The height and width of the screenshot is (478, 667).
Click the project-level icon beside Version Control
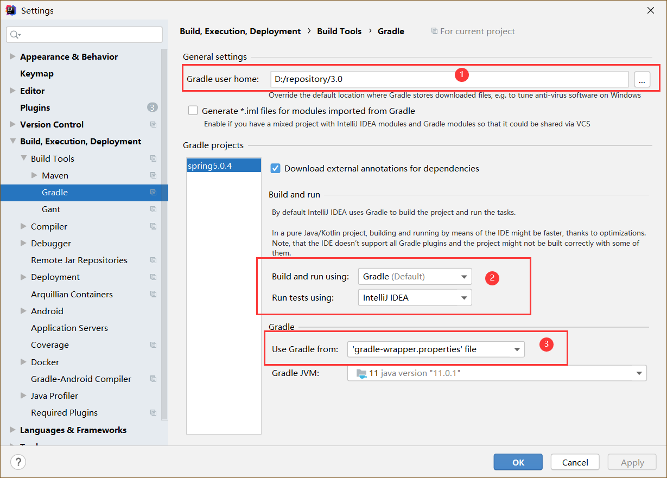(153, 125)
